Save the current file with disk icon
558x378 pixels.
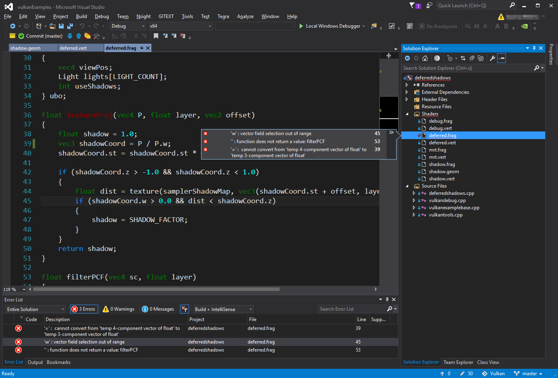pyautogui.click(x=61, y=26)
